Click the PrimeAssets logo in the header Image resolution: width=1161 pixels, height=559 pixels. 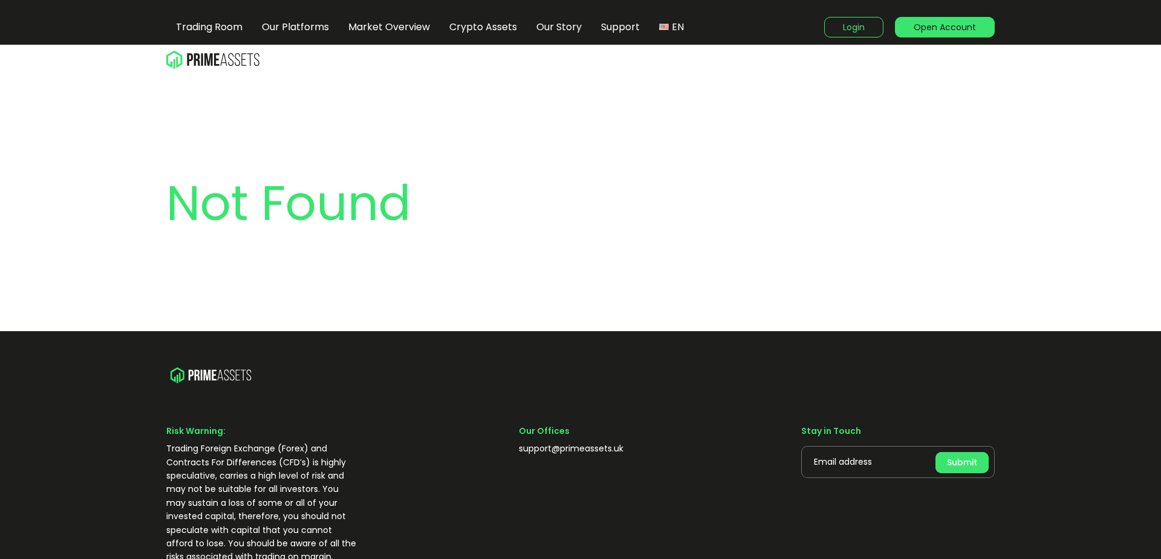(213, 59)
